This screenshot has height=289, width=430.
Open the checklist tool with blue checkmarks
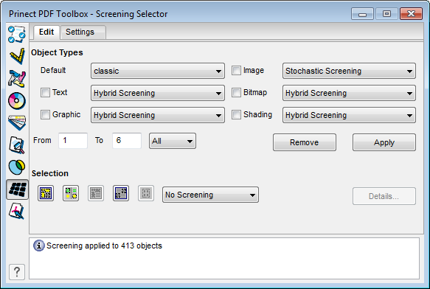click(x=17, y=34)
